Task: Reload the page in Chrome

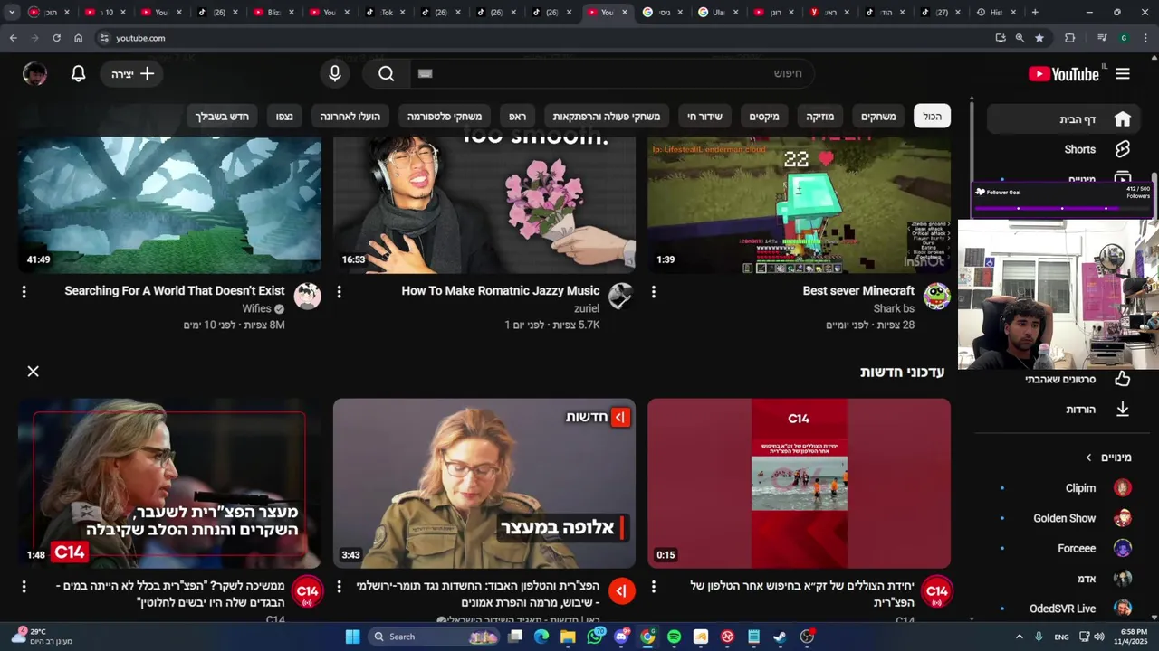Action: click(56, 38)
